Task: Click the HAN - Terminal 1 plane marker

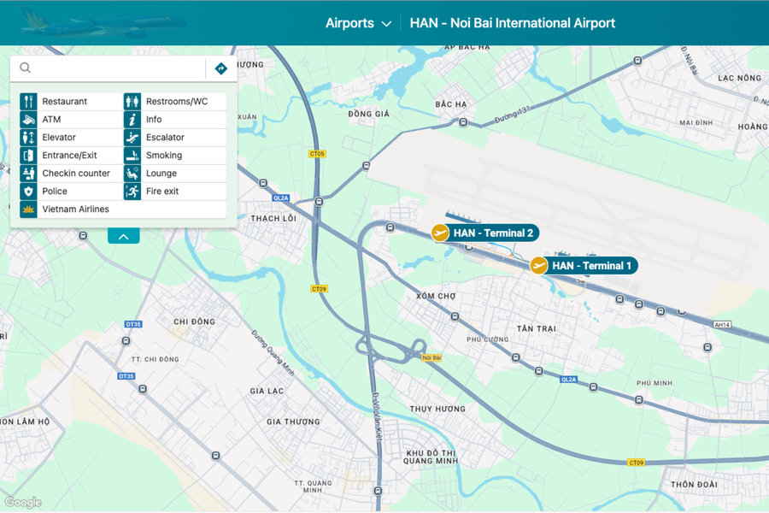Action: 538,266
